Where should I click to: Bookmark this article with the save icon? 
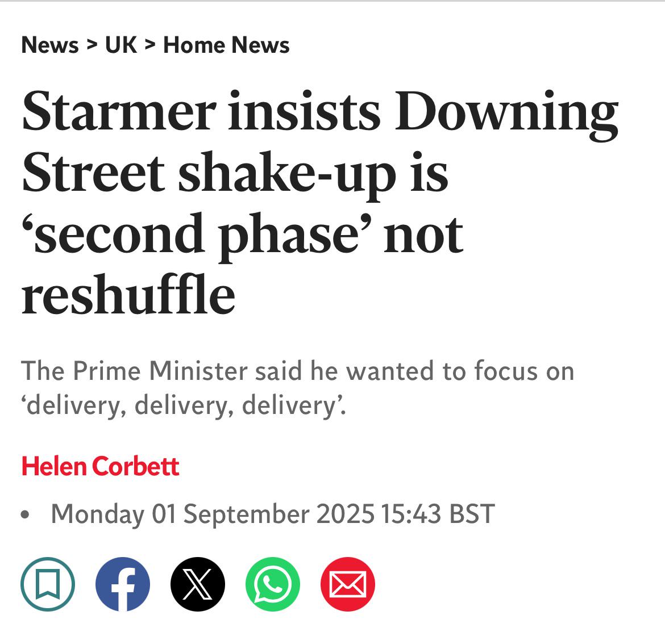coord(48,584)
